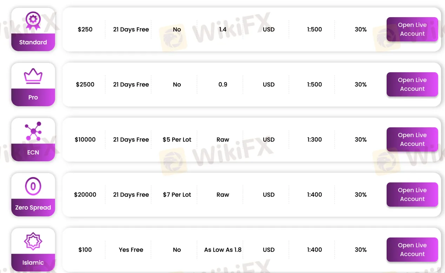Screen dimensions: 445x273
Task: Open Live Account for ECN plan
Action: point(412,140)
